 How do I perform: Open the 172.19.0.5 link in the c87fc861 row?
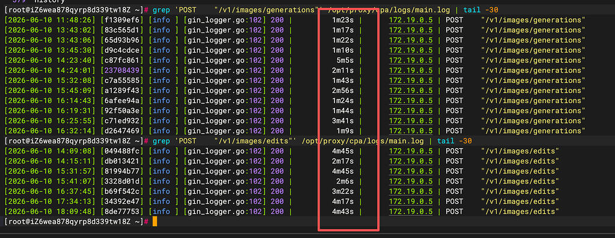click(x=411, y=60)
